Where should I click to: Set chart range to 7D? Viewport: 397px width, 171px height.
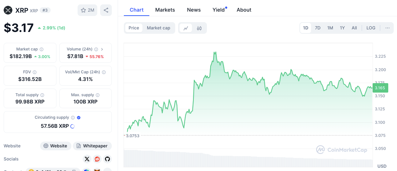point(318,28)
